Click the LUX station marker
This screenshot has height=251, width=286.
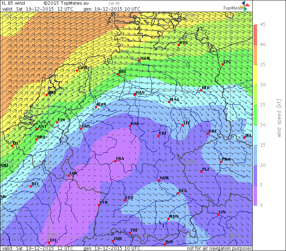click(69, 176)
